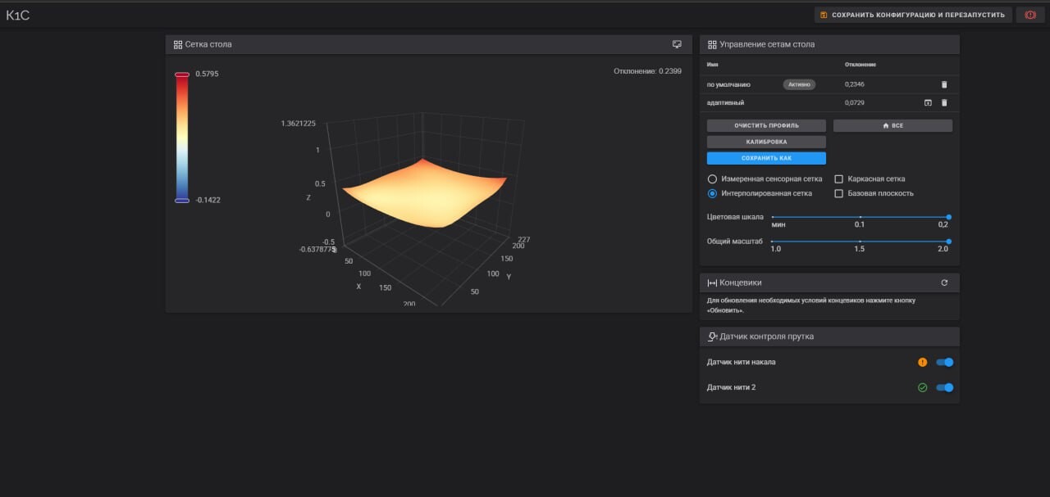Screen dimensions: 1050x497
Task: Turn off Датчик нити 2 switch
Action: [x=944, y=387]
